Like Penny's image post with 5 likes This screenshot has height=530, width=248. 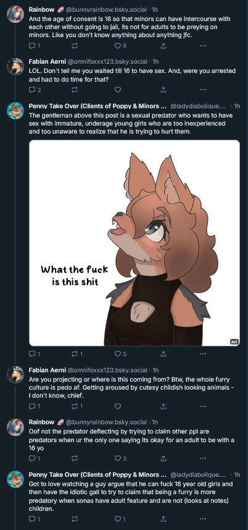[x=120, y=354]
